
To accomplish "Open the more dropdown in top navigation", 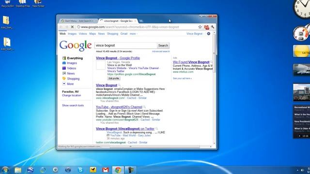I will [134, 34].
